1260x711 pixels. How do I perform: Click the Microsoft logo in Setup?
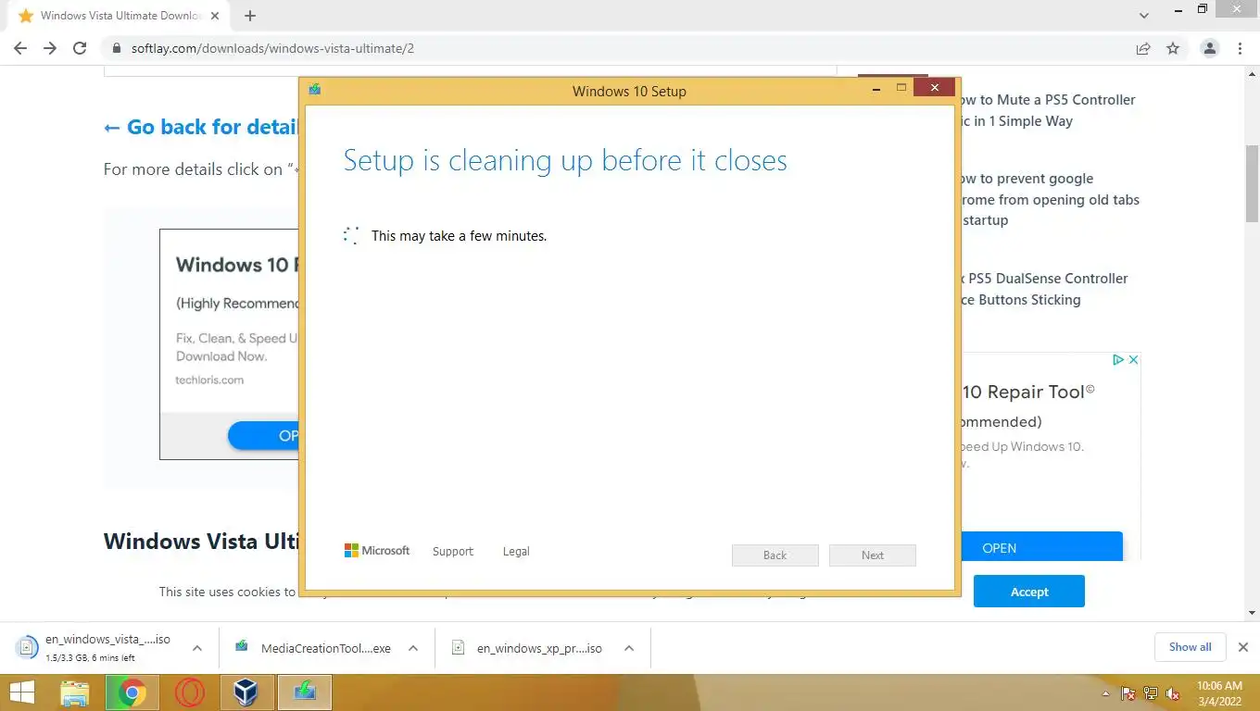click(376, 550)
